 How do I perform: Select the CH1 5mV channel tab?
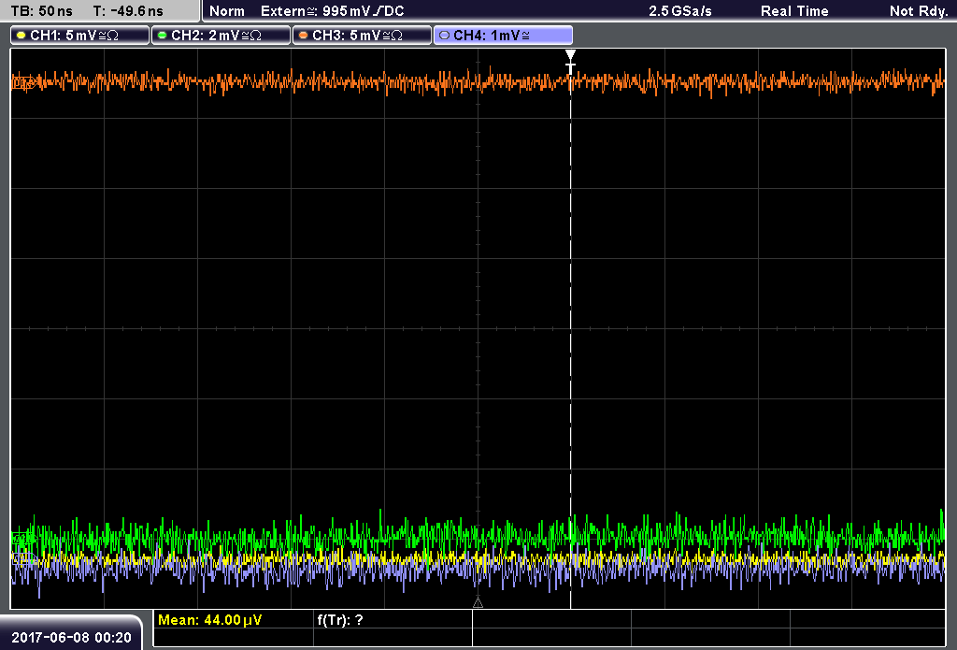pos(80,36)
